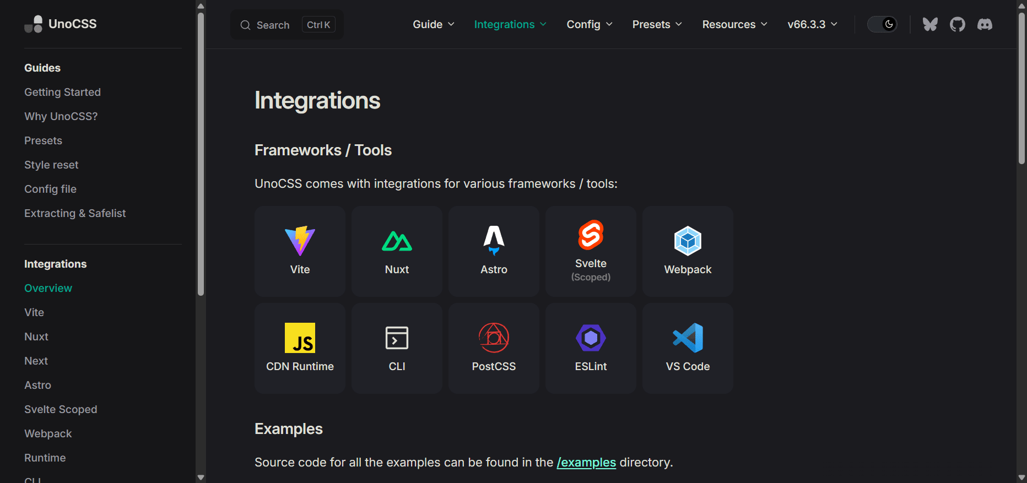Screen dimensions: 1027x483
Task: Click the page scrollbar thumb
Action: [x=1021, y=88]
